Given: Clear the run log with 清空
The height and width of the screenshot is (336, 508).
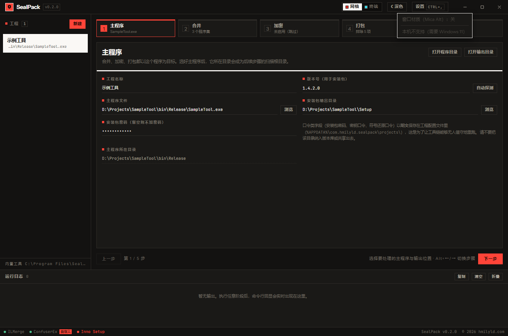Looking at the screenshot, I should coord(478,277).
